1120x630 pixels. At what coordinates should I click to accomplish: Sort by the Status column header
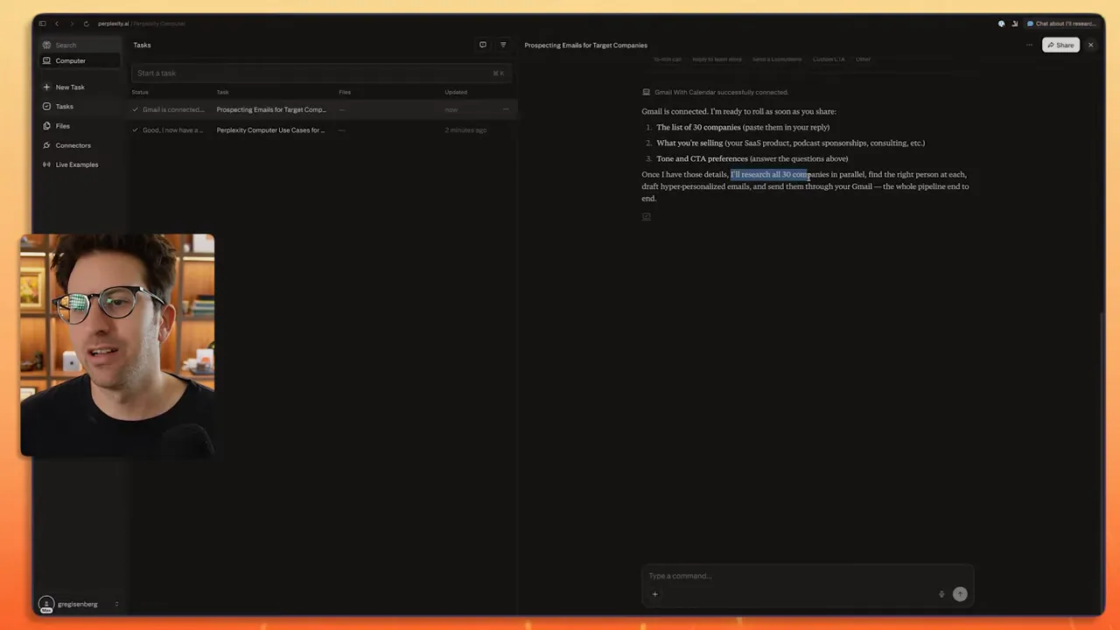click(x=140, y=92)
